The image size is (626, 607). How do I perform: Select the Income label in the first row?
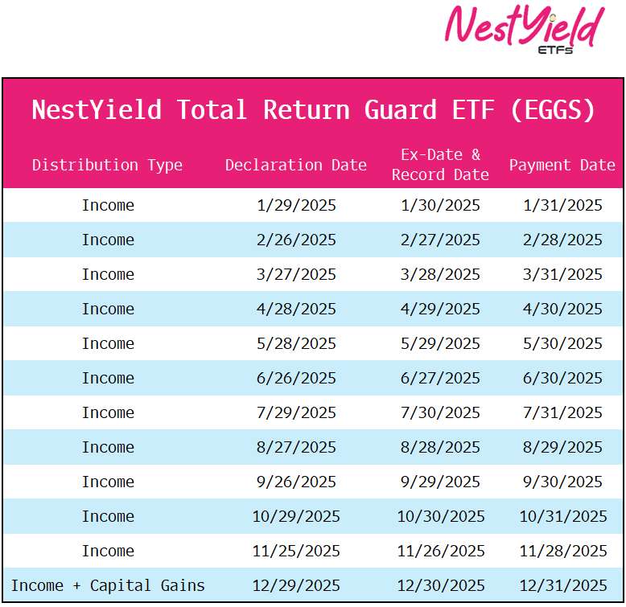click(x=108, y=205)
